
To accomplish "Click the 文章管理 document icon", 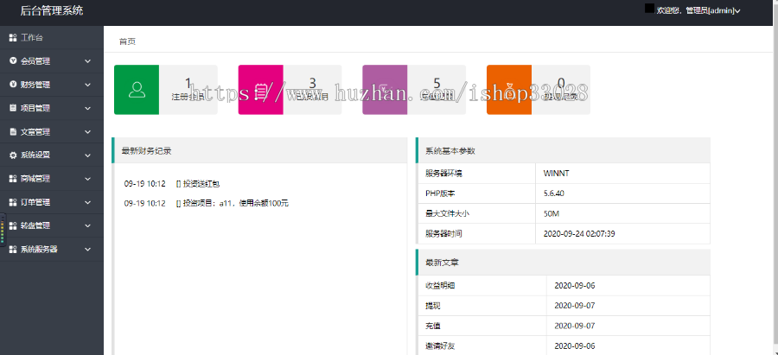I will click(x=12, y=132).
